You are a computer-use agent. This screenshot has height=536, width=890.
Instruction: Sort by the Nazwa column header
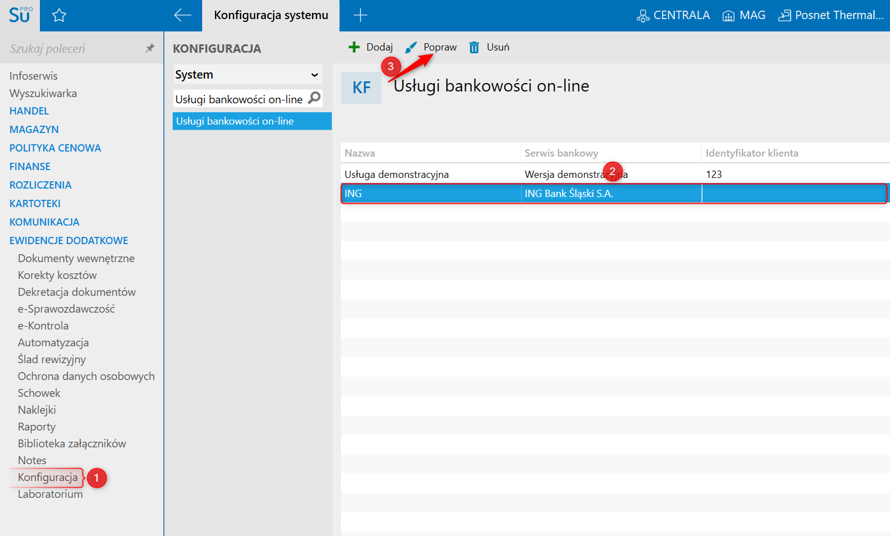pos(430,153)
